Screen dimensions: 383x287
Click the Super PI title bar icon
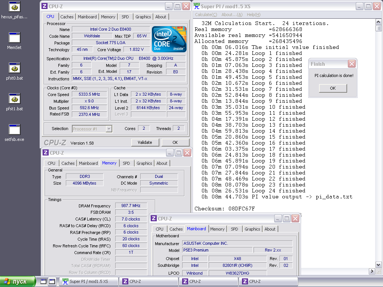pos(196,6)
